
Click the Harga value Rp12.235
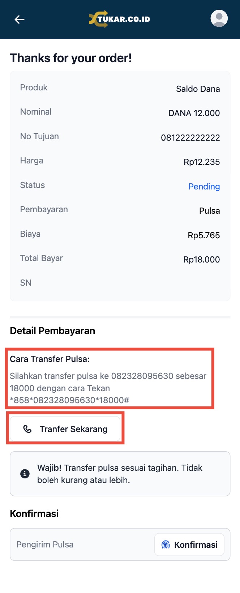tap(202, 162)
